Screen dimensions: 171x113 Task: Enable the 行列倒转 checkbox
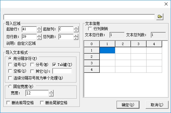point(90,29)
